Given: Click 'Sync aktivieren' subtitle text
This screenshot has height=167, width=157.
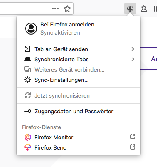Looking at the screenshot, I should 60,33.
